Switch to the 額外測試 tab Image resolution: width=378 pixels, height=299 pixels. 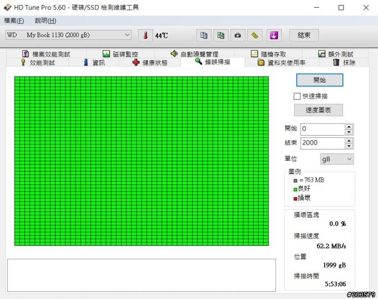[x=335, y=54]
